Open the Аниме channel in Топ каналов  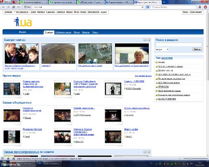161,62
